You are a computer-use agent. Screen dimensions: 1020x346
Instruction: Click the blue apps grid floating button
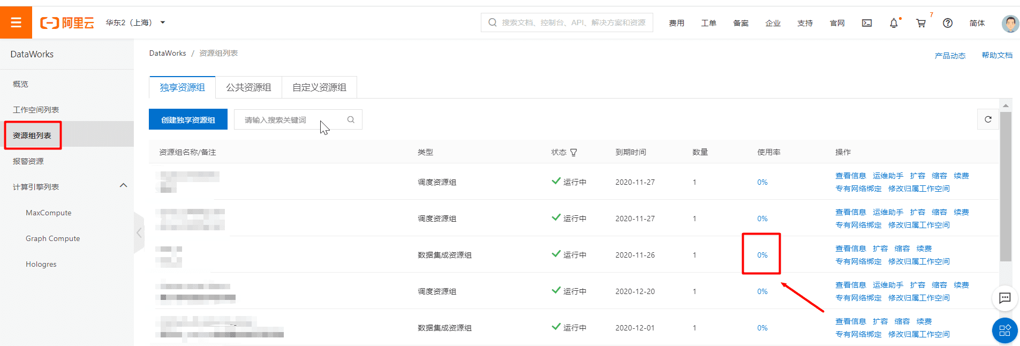[x=1004, y=330]
